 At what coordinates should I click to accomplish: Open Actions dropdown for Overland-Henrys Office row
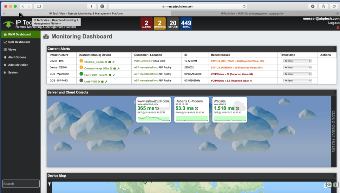[x=297, y=68]
